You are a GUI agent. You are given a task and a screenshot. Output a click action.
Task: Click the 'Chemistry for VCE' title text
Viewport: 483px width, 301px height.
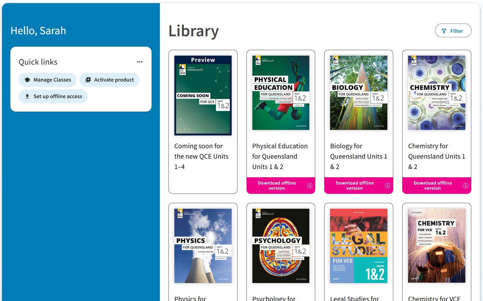(434, 298)
